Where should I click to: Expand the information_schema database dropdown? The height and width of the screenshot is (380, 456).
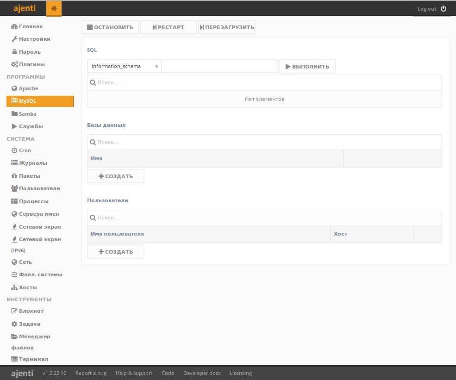[x=124, y=66]
